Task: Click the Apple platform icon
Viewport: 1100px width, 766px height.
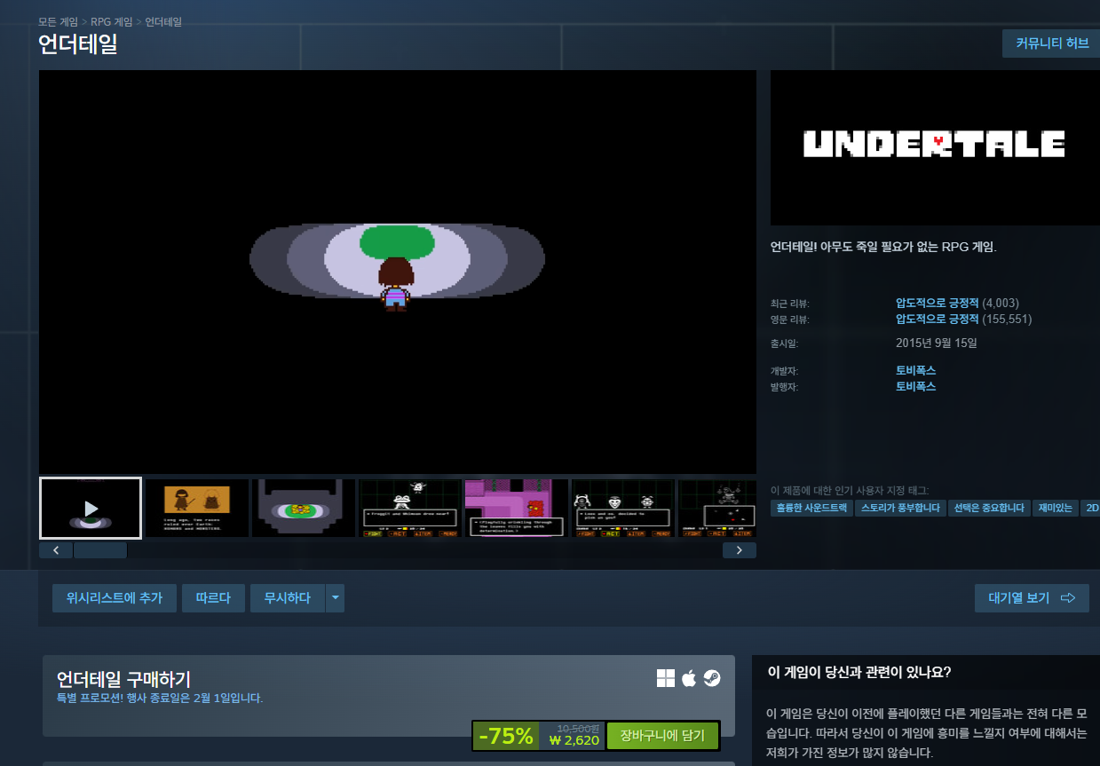Action: click(687, 677)
